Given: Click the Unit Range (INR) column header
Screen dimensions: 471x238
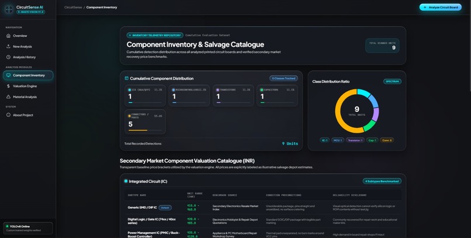Looking at the screenshot, I should click(x=195, y=195).
